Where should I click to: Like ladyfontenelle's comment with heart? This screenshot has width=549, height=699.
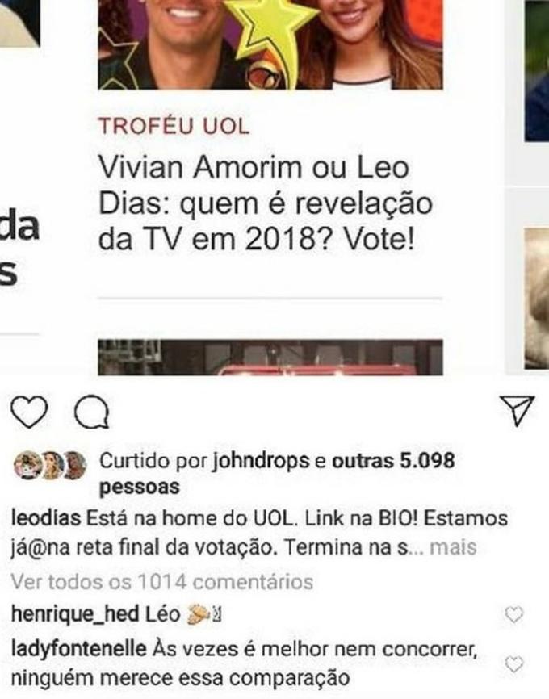pyautogui.click(x=513, y=664)
